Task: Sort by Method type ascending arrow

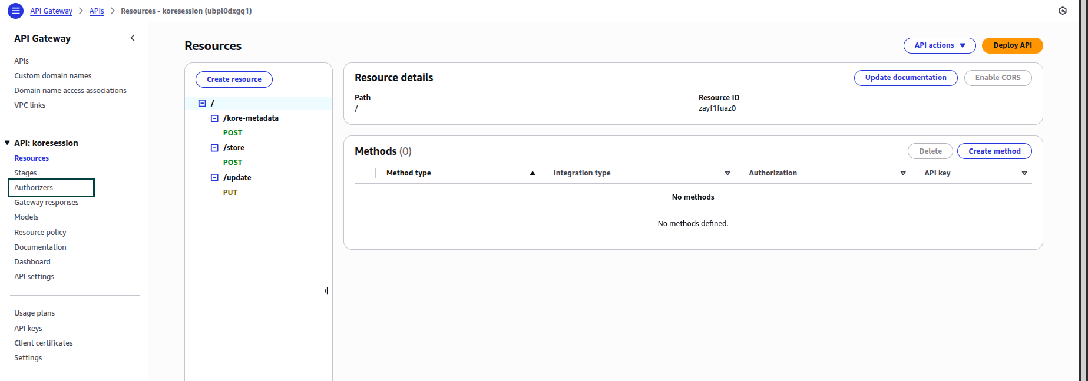Action: (x=533, y=173)
